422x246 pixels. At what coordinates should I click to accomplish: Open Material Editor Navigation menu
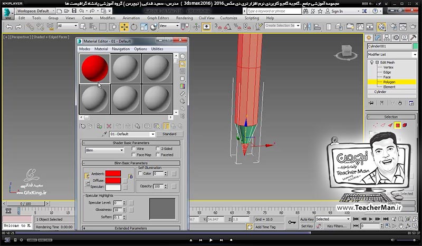click(121, 49)
